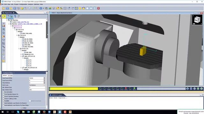Enable the FastMill checkbox
The image size is (204, 114).
coord(4,101)
